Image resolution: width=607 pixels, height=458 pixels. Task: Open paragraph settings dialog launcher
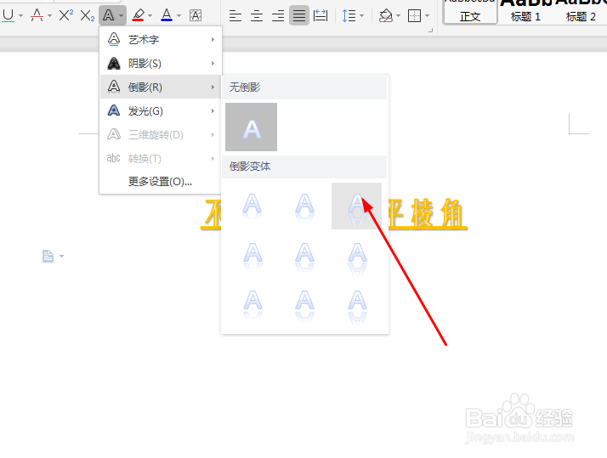430,31
